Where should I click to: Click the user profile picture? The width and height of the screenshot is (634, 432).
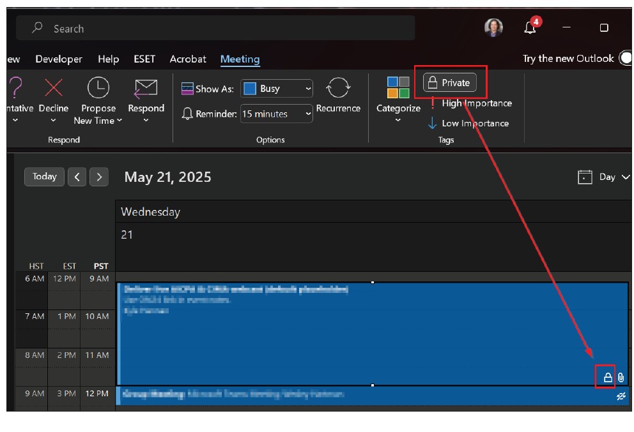[x=493, y=27]
